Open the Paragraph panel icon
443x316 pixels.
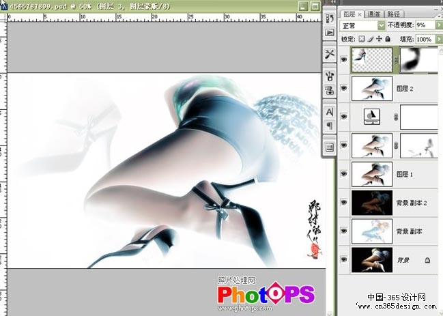pyautogui.click(x=330, y=126)
